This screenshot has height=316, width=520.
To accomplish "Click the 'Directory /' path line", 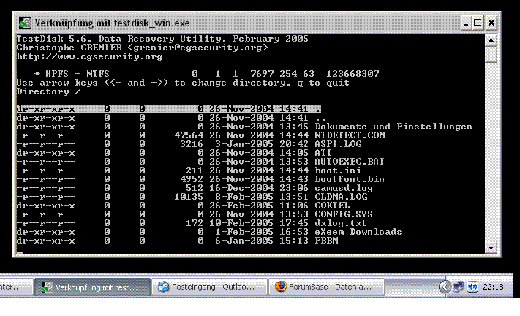I will [x=49, y=91].
